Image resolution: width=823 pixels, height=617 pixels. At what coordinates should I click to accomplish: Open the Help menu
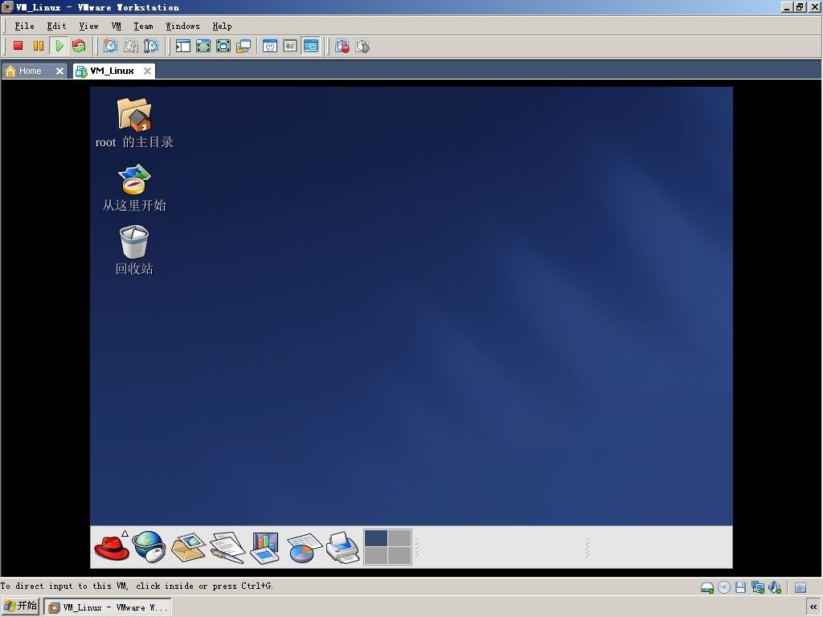coord(222,27)
